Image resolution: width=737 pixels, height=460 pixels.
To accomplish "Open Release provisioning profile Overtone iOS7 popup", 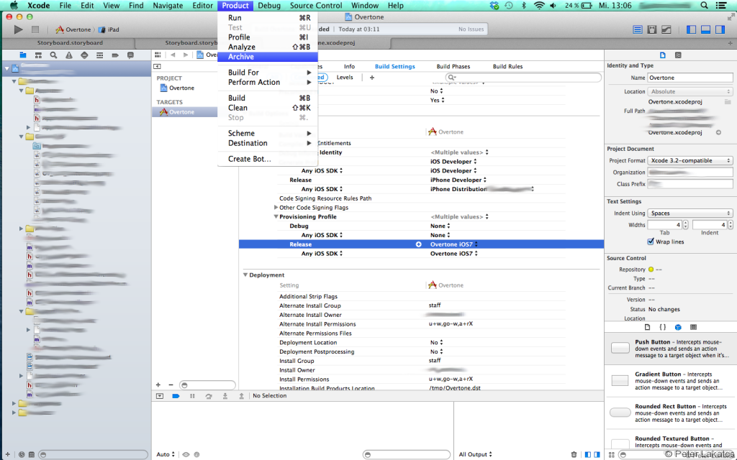I will [x=454, y=244].
